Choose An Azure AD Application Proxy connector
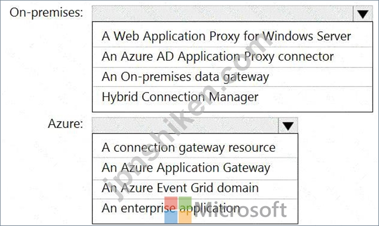The height and width of the screenshot is (226, 379). coord(232,57)
